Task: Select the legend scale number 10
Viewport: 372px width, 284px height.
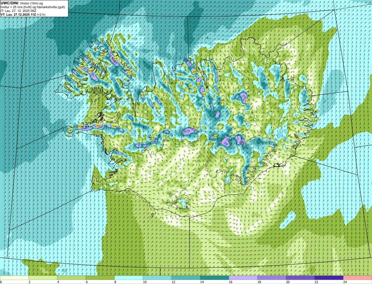Action: click(145, 282)
